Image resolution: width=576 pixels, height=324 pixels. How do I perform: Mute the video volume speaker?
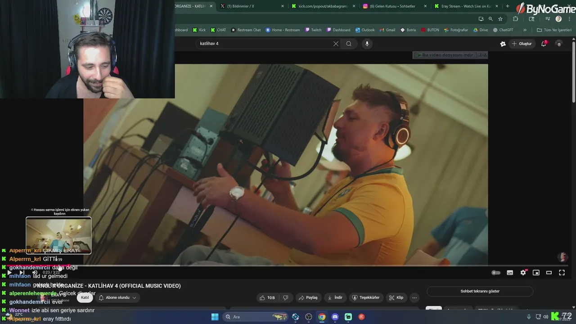tap(35, 272)
